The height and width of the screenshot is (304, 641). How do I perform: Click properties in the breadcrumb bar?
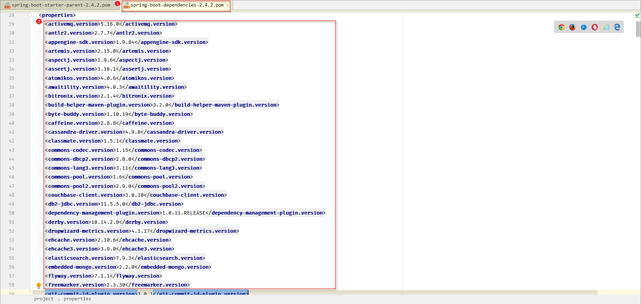click(x=77, y=299)
